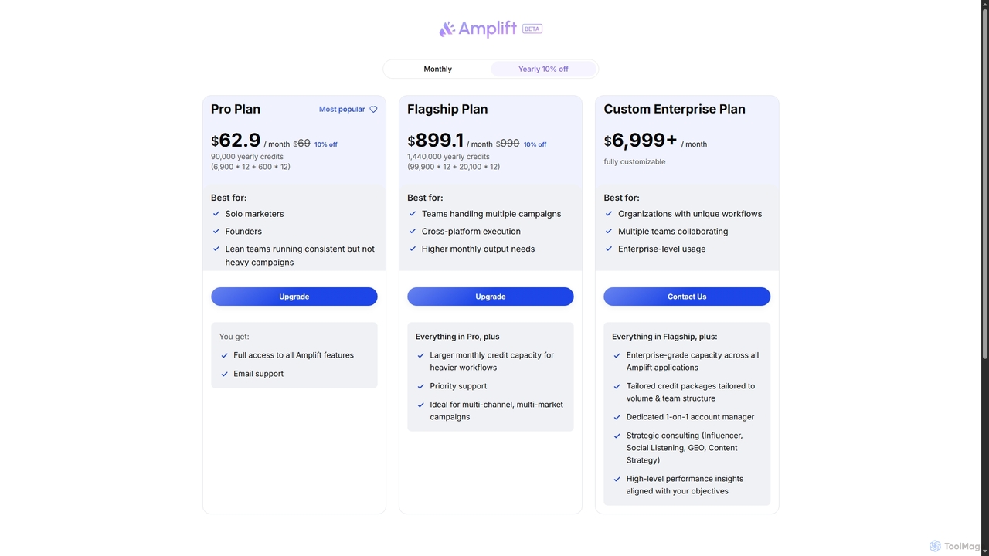Click Ideal for multi-channel campaigns text
This screenshot has width=989, height=556.
(x=496, y=411)
